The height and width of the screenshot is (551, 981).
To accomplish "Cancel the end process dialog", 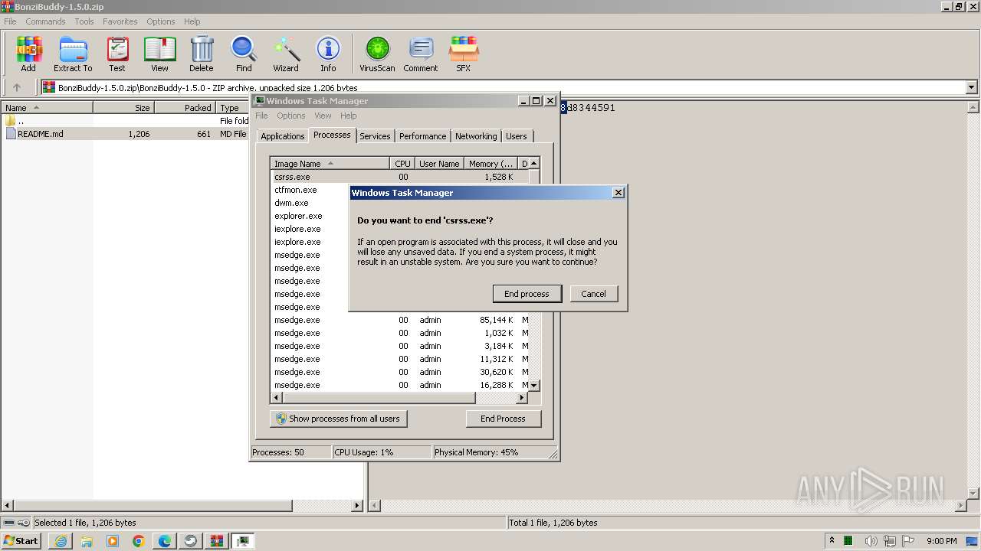I will [593, 294].
